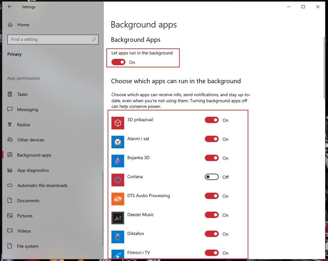The width and height of the screenshot is (328, 261).
Task: Click the Radios antenna sidebar icon
Action: 10,125
